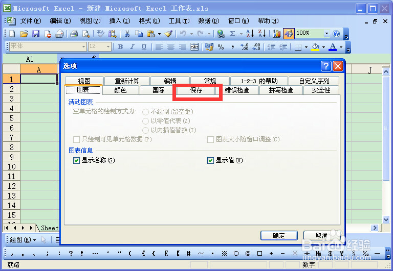Align text right

(183, 47)
